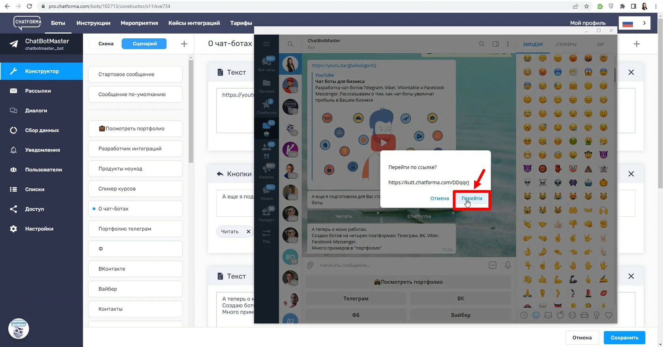Viewport: 663px width, 347px height.
Task: Open the Каналы folder in Telegram
Action: click(266, 171)
